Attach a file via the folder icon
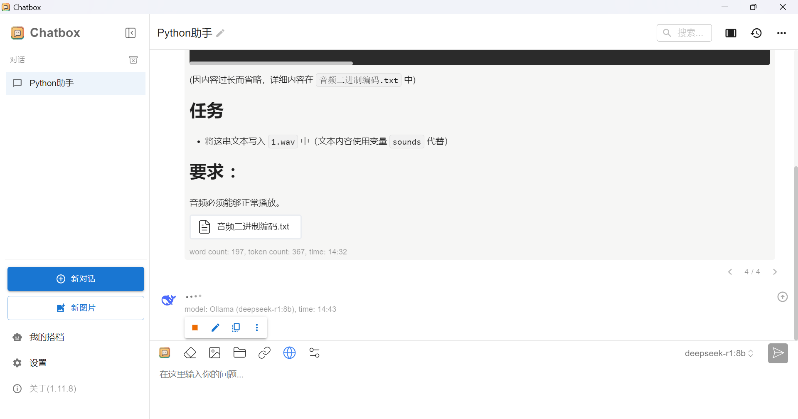Image resolution: width=798 pixels, height=419 pixels. coord(240,353)
